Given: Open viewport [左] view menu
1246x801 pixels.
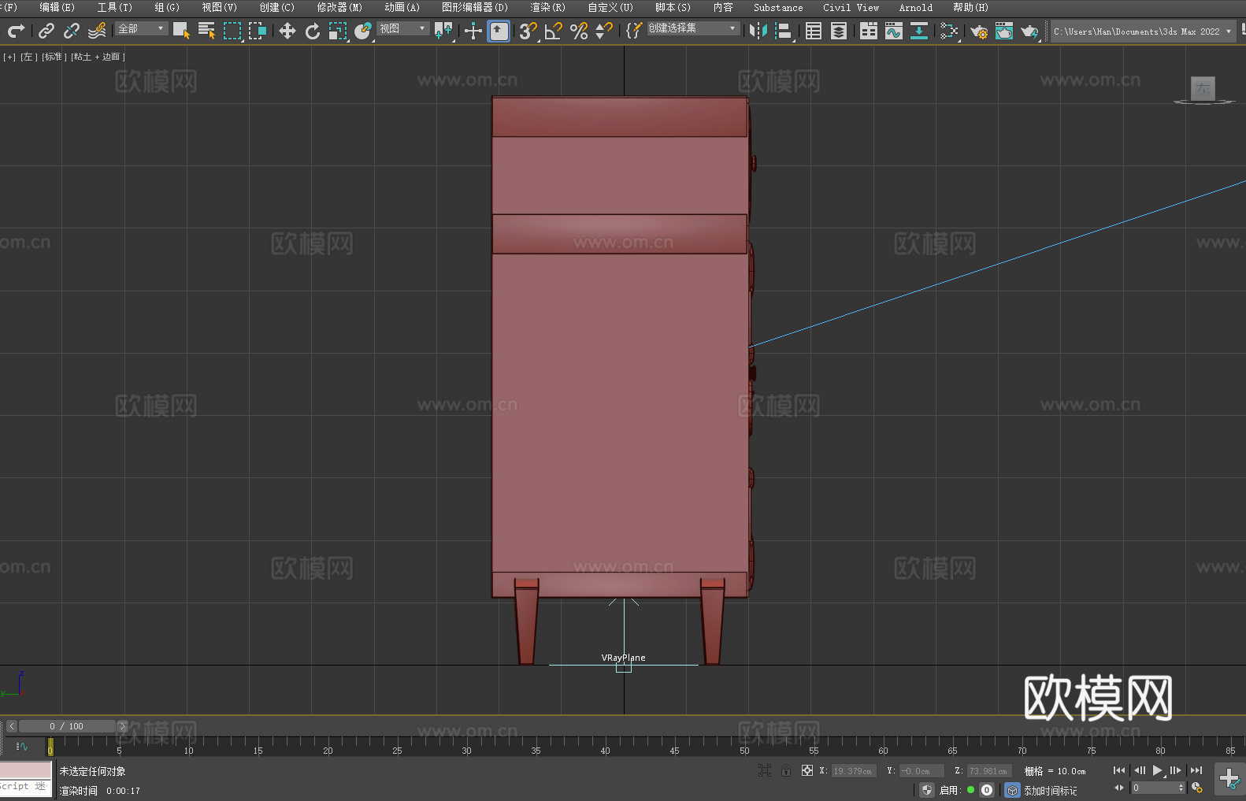Looking at the screenshot, I should [28, 57].
